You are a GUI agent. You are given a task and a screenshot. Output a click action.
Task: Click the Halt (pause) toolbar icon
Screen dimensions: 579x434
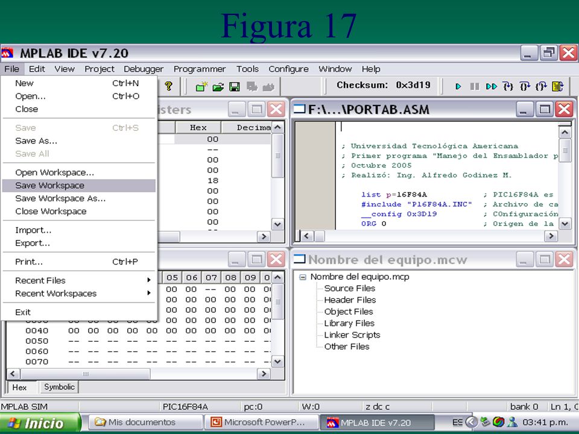tap(475, 86)
